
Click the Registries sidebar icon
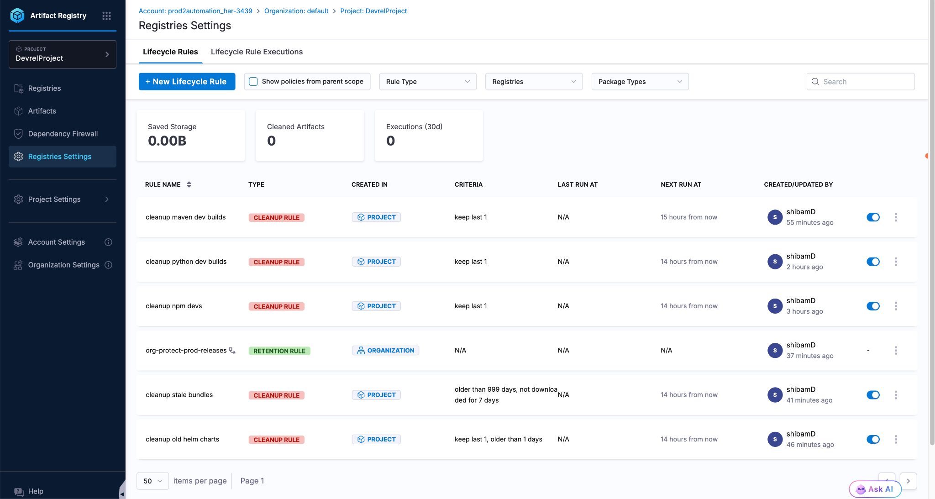coord(18,89)
